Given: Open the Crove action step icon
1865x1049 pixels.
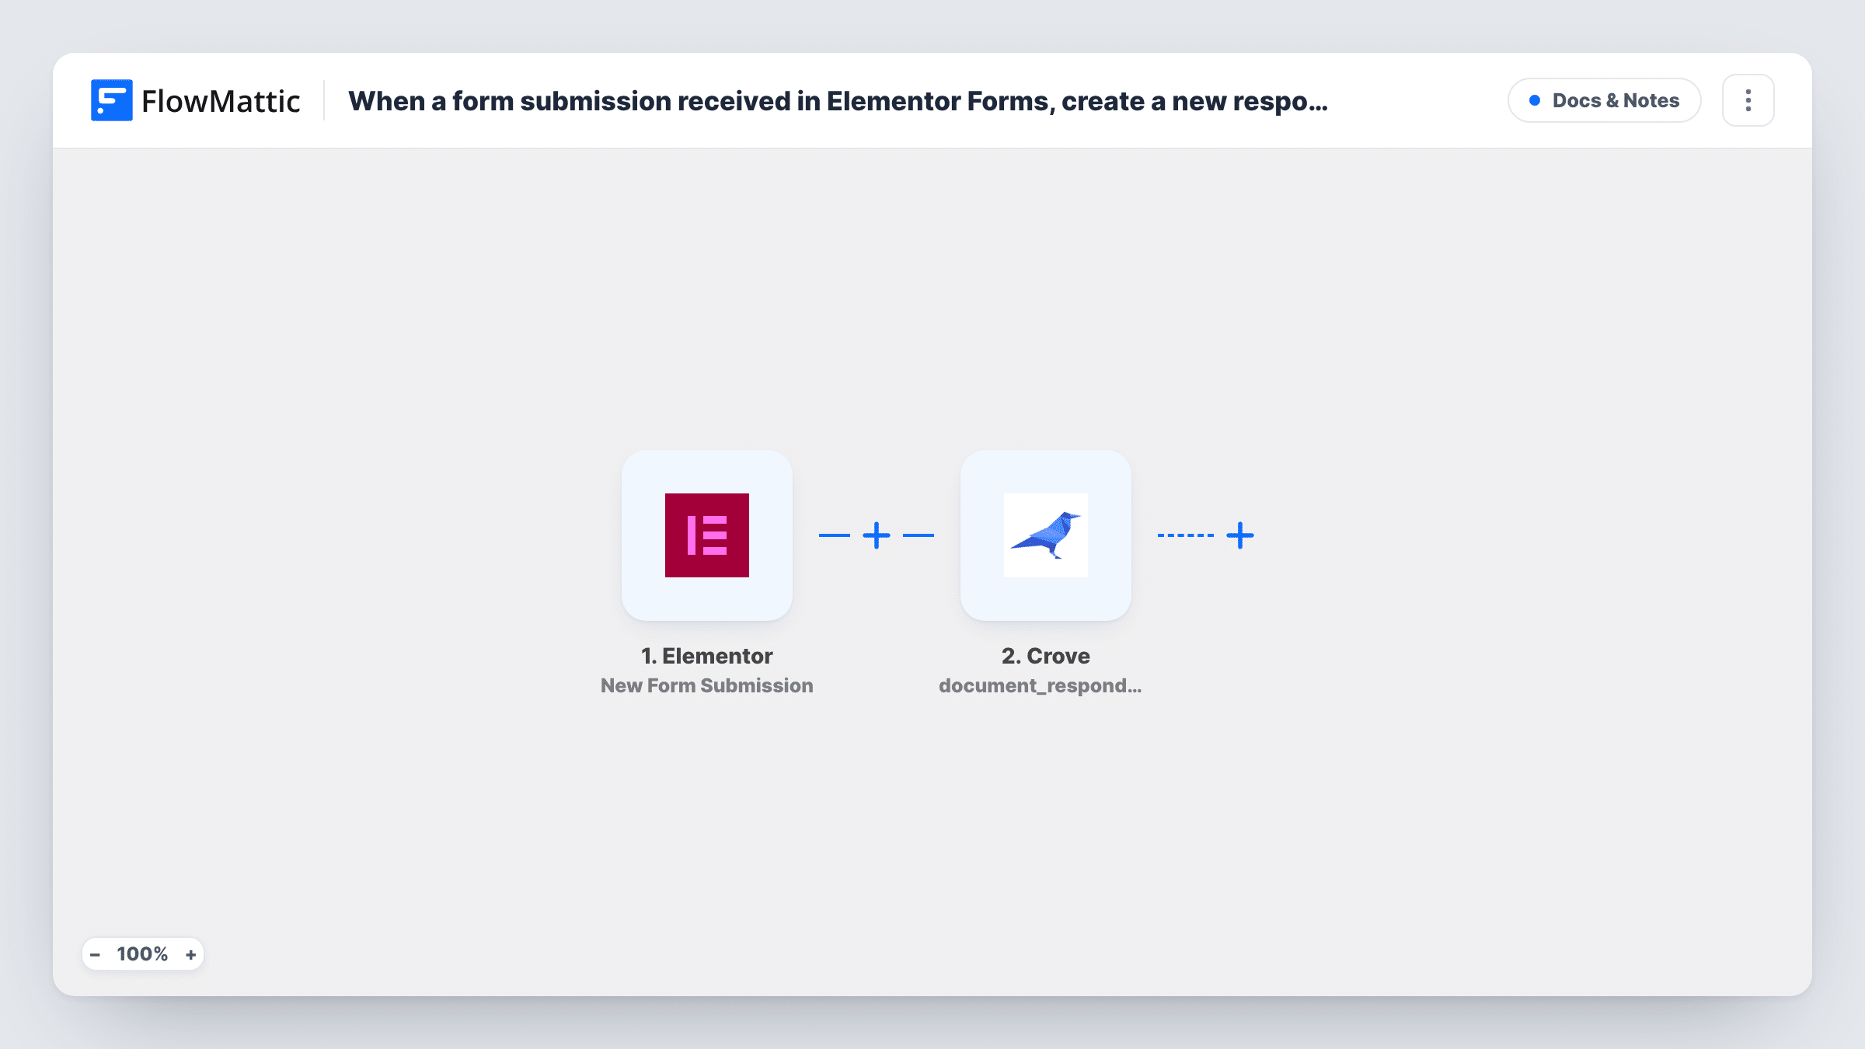Looking at the screenshot, I should click(x=1046, y=535).
